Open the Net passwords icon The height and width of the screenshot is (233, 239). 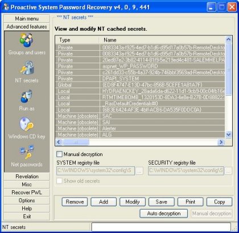tap(27, 152)
